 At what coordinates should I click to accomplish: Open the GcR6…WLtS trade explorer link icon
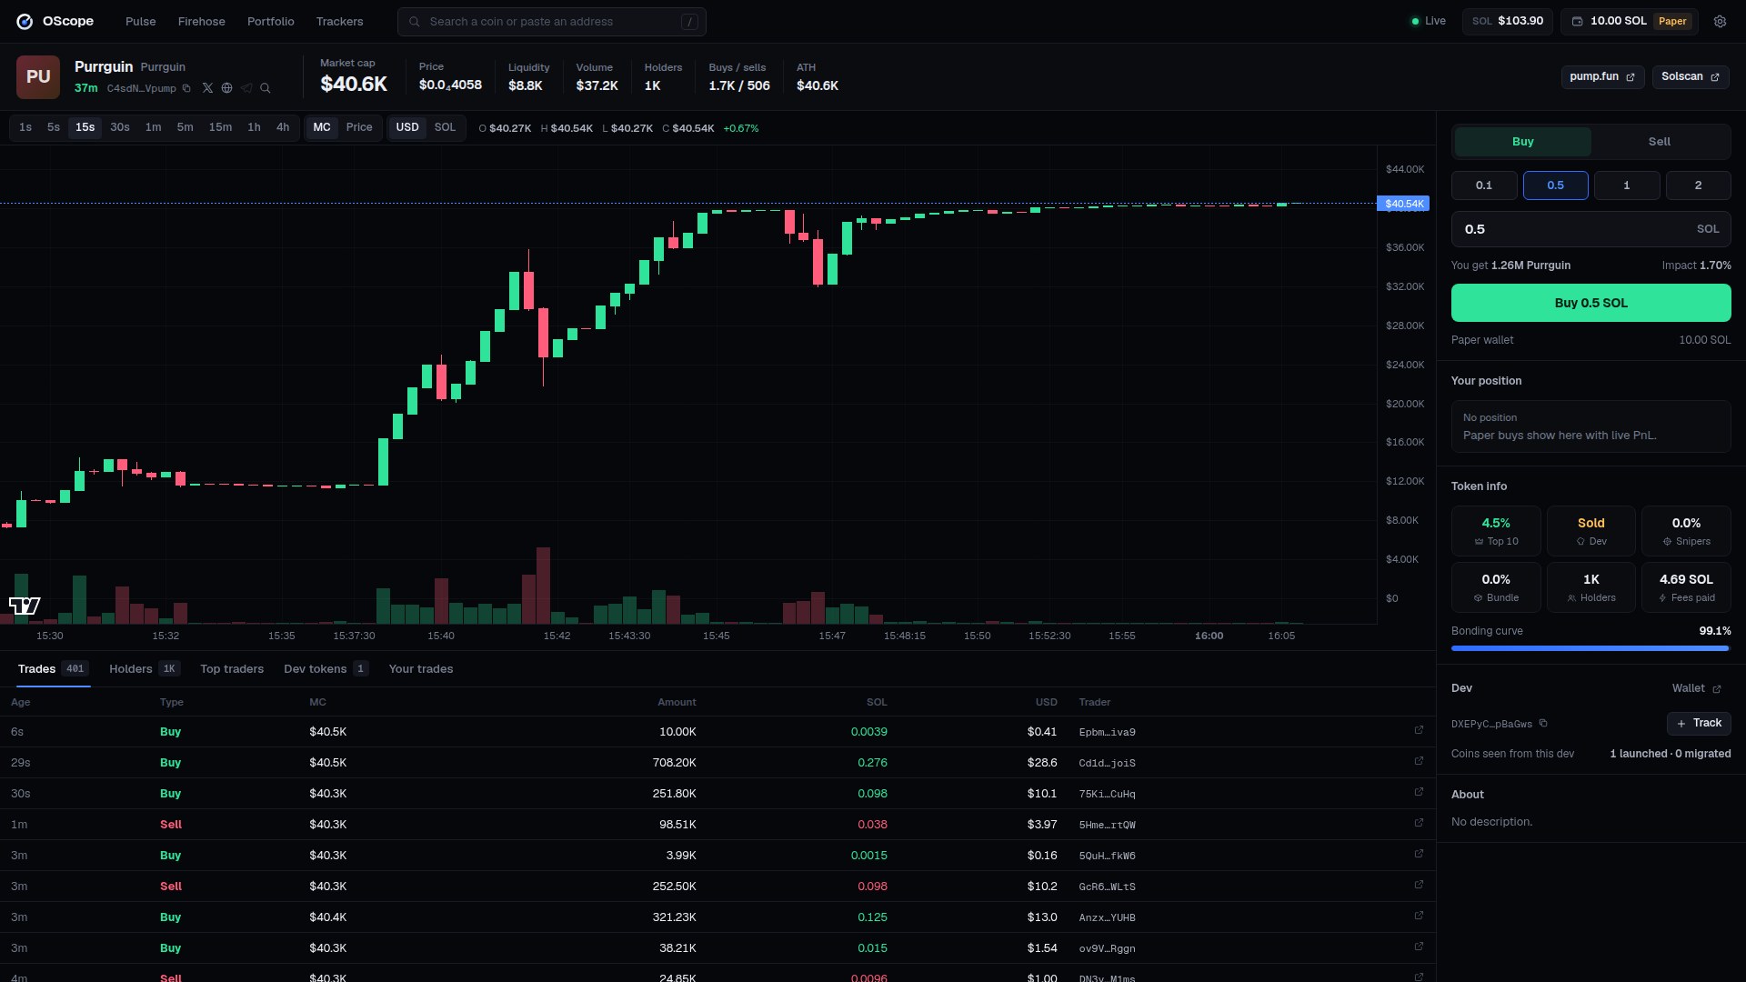pyautogui.click(x=1419, y=885)
